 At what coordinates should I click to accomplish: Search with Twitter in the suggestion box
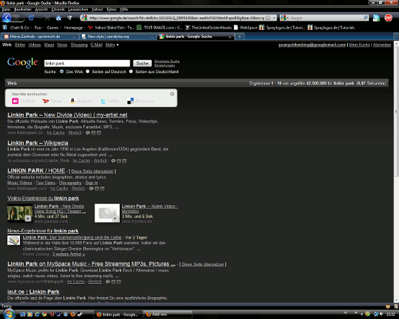110,101
